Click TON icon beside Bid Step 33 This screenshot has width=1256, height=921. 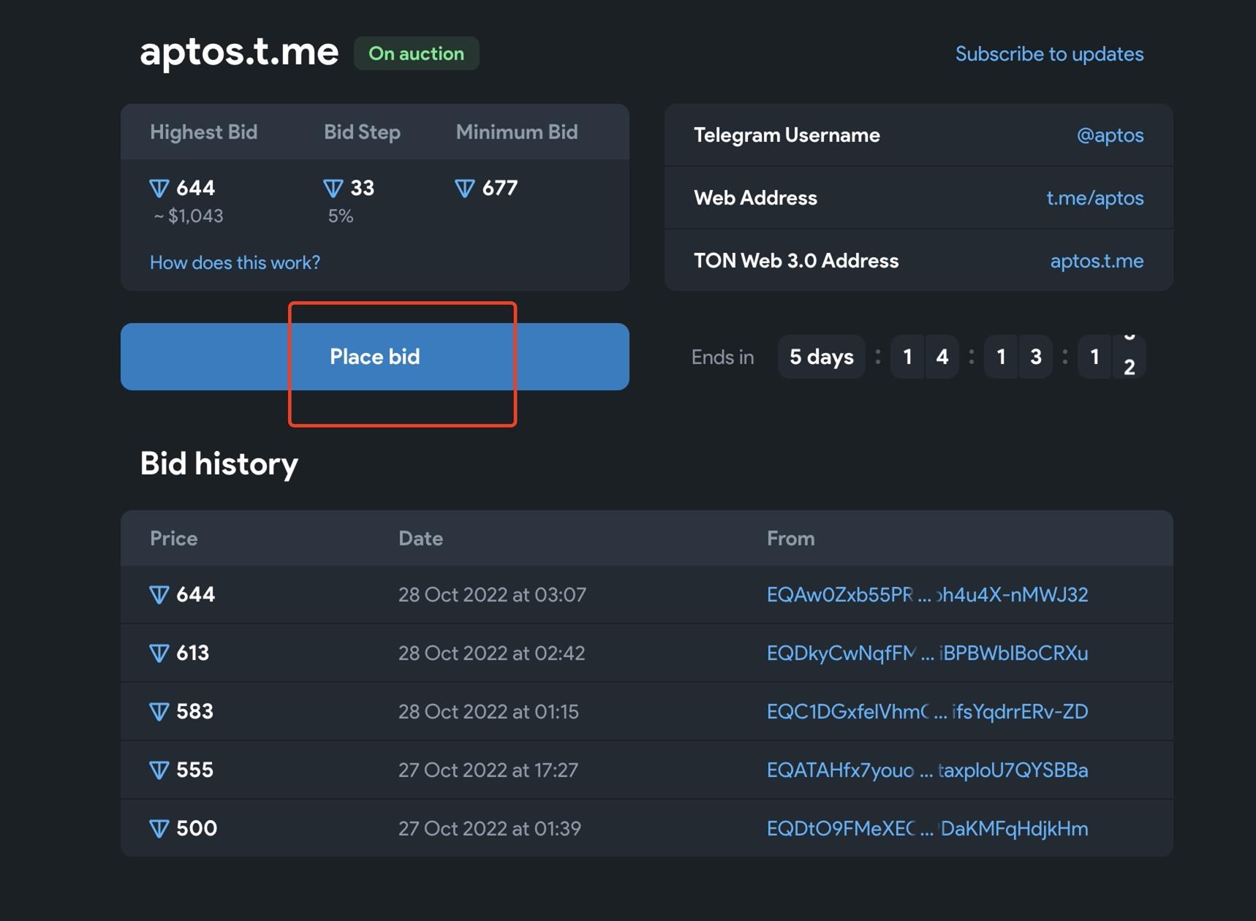click(333, 189)
